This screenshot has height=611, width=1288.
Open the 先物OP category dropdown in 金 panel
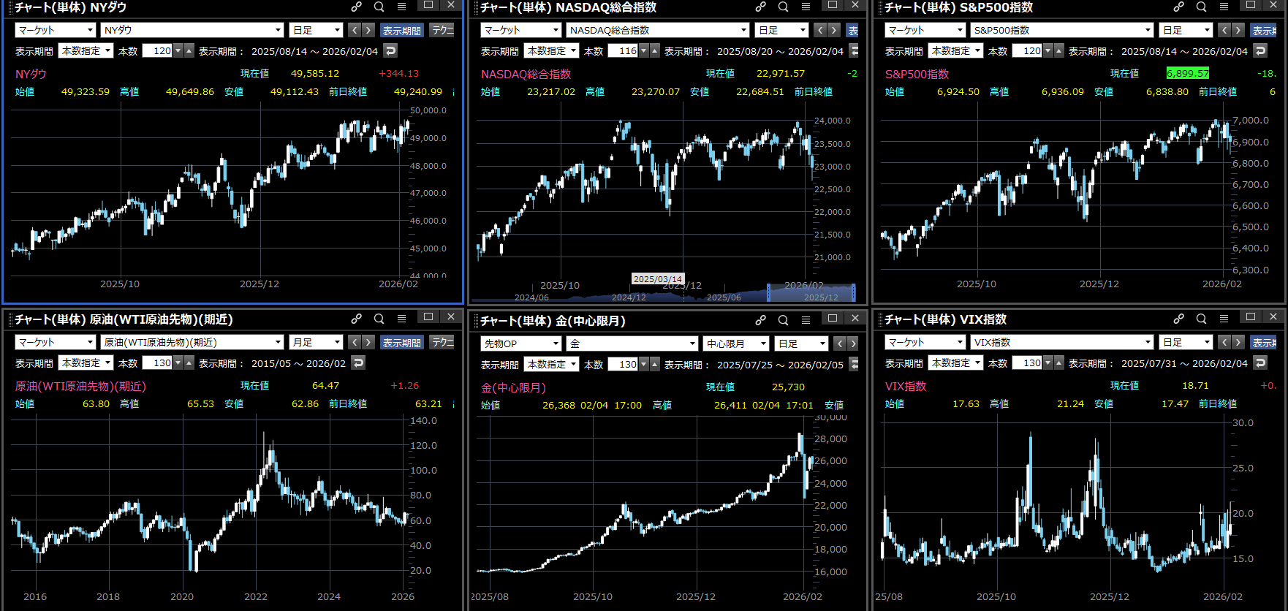[x=520, y=344]
